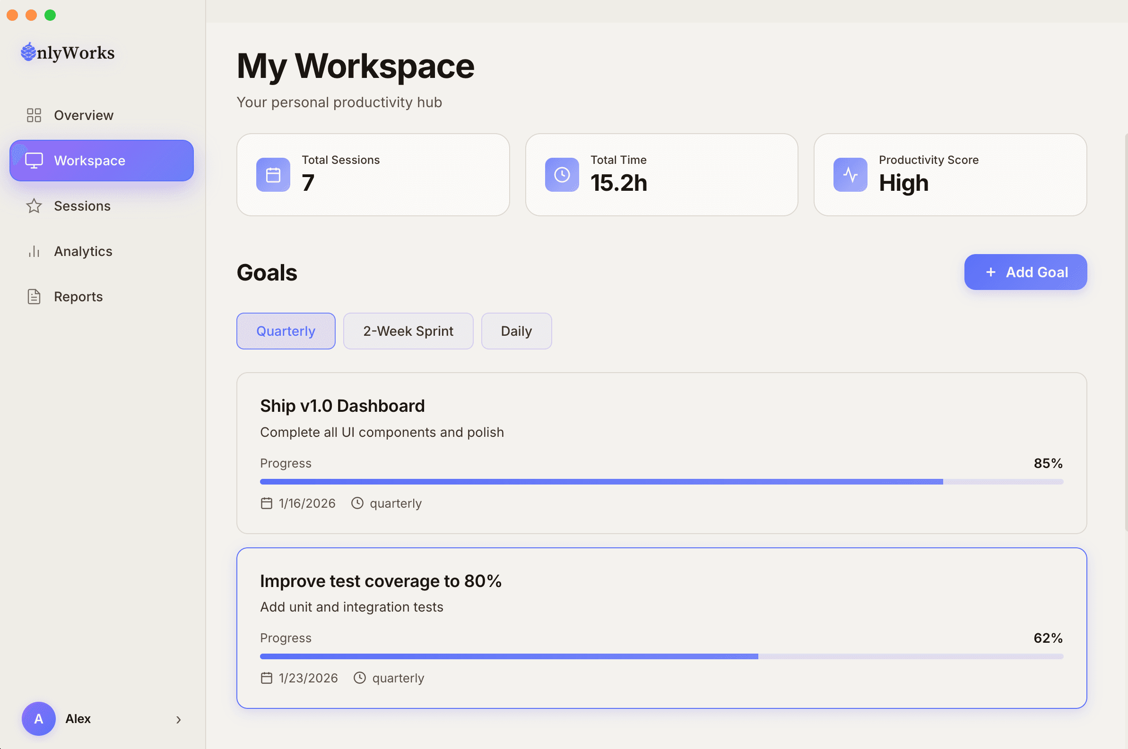
Task: Go to the Analytics page
Action: [x=83, y=251]
